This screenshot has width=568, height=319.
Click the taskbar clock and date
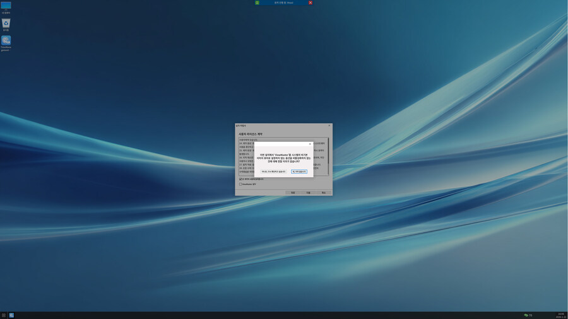[x=560, y=315]
